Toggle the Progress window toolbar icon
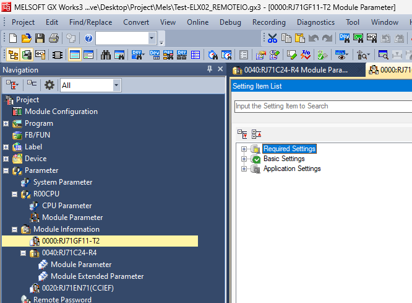 point(88,55)
